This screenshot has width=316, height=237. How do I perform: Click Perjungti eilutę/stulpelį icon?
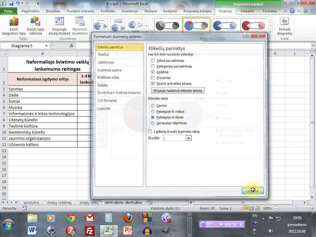pos(59,22)
